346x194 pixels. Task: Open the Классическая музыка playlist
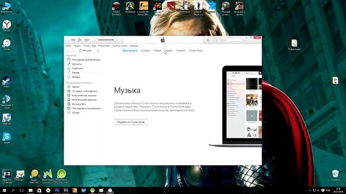(x=84, y=95)
